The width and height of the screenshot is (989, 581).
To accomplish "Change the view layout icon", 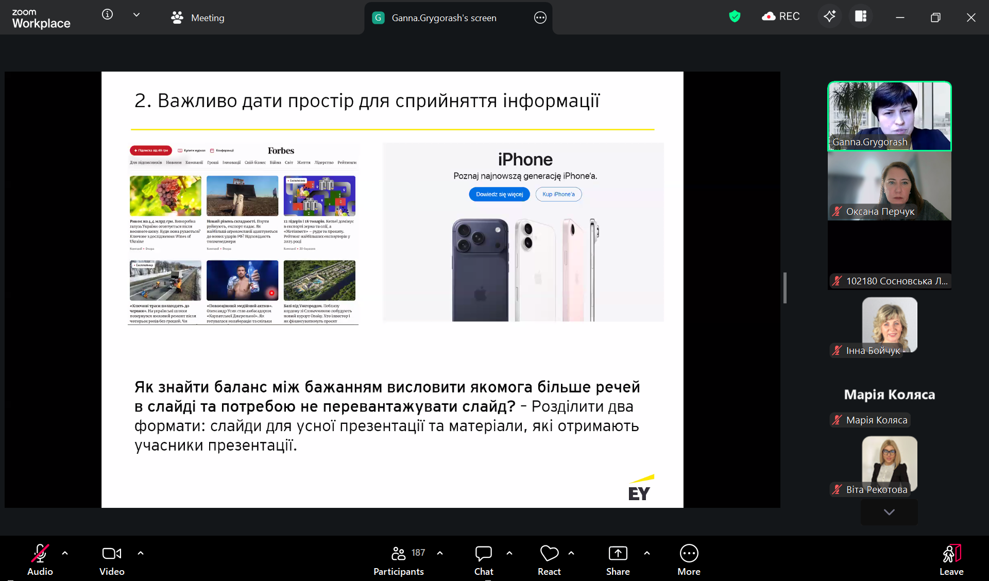I will 861,16.
